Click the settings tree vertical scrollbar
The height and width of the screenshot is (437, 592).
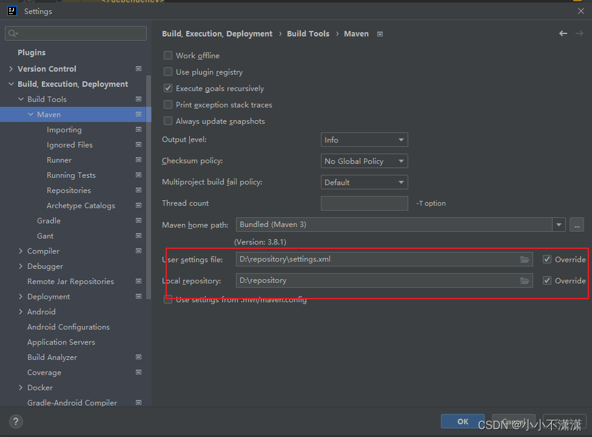point(149,187)
